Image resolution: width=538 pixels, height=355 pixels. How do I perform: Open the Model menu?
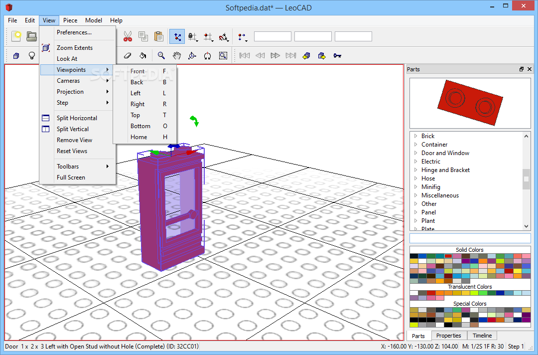(x=94, y=20)
